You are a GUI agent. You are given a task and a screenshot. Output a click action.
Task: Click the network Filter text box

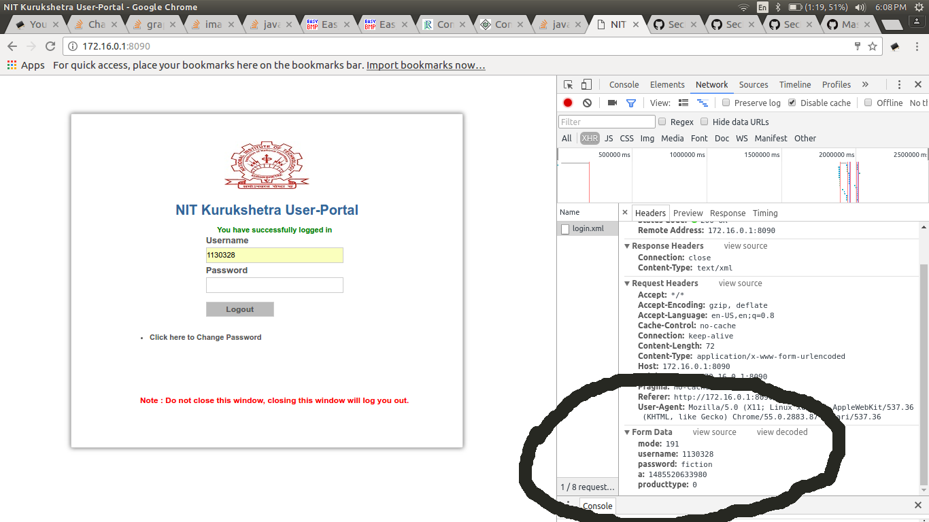607,122
